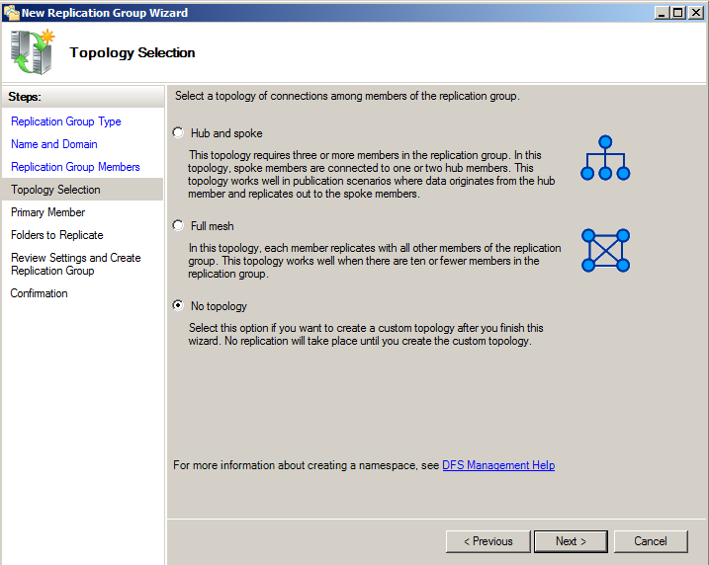This screenshot has height=565, width=709.
Task: Click the Primary Member step label
Action: tap(47, 212)
